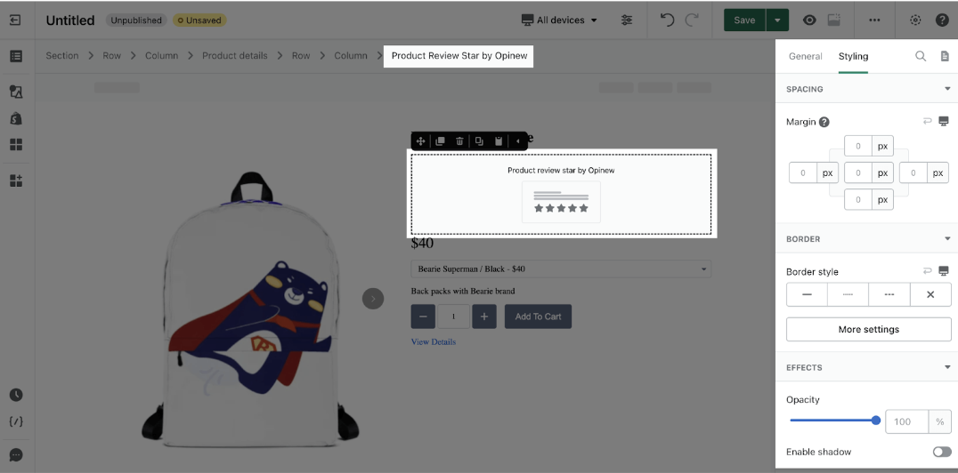
Task: Open the All devices dropdown
Action: click(559, 20)
